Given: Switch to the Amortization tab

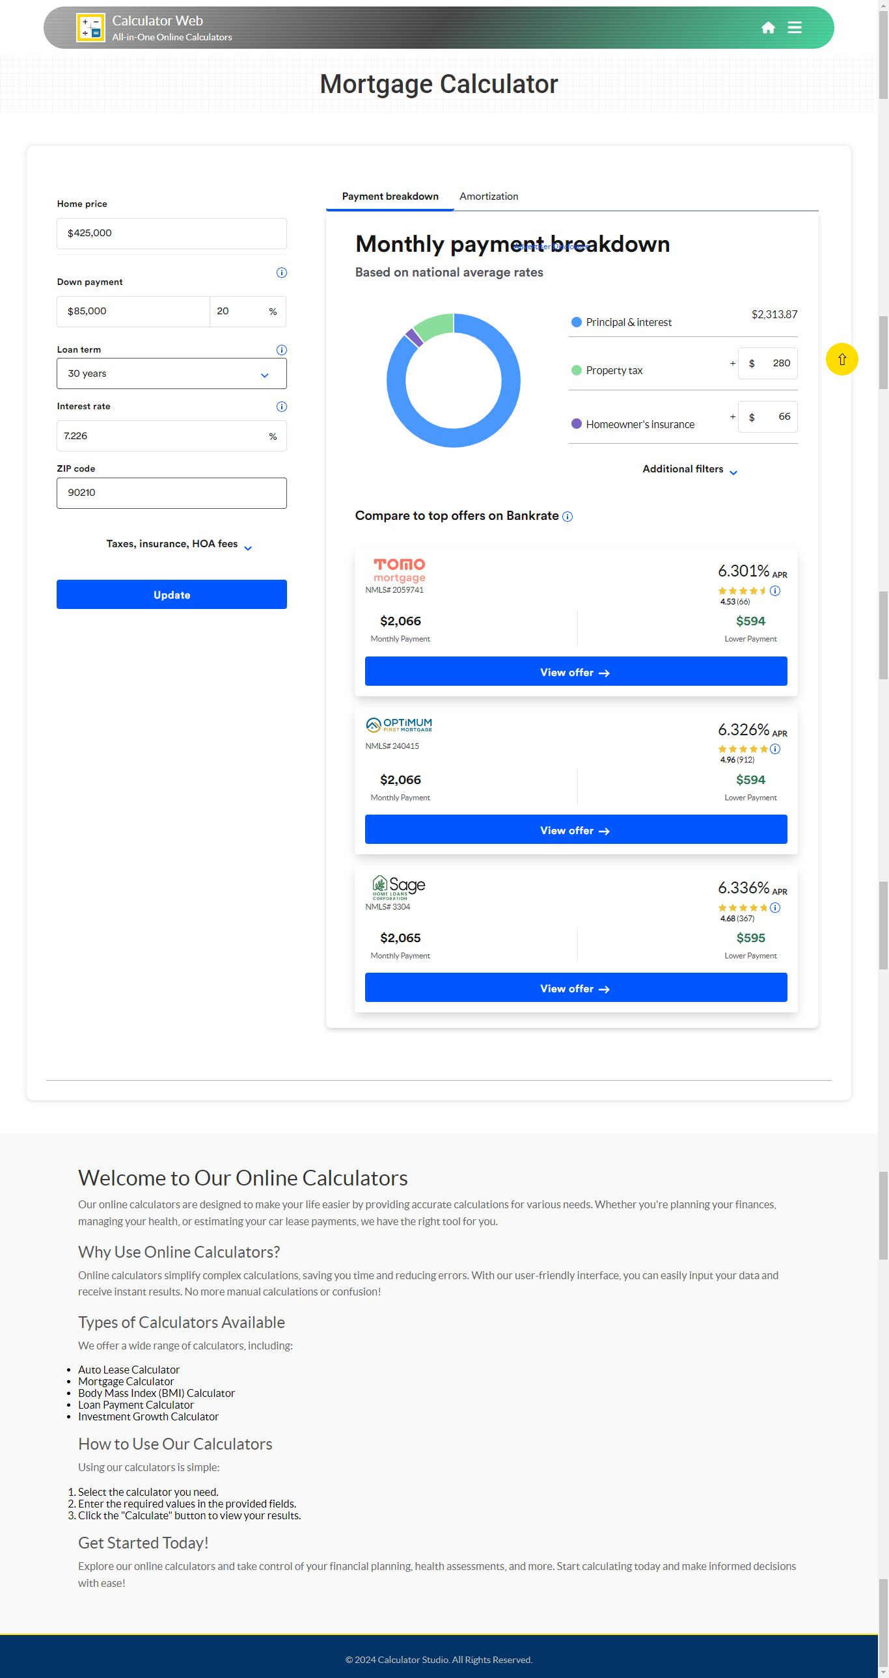Looking at the screenshot, I should pyautogui.click(x=489, y=196).
